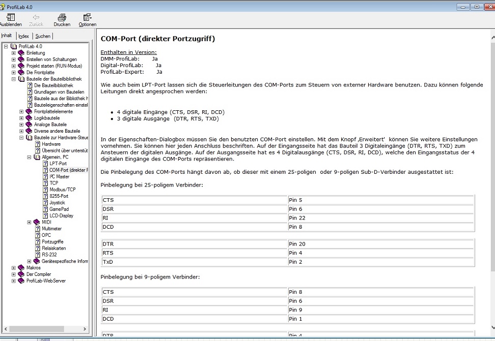Select the 8255-Port topic

coord(59,196)
